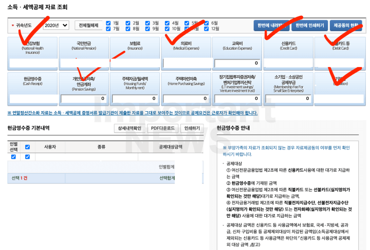Click the 상세내역확인 button

129,128
